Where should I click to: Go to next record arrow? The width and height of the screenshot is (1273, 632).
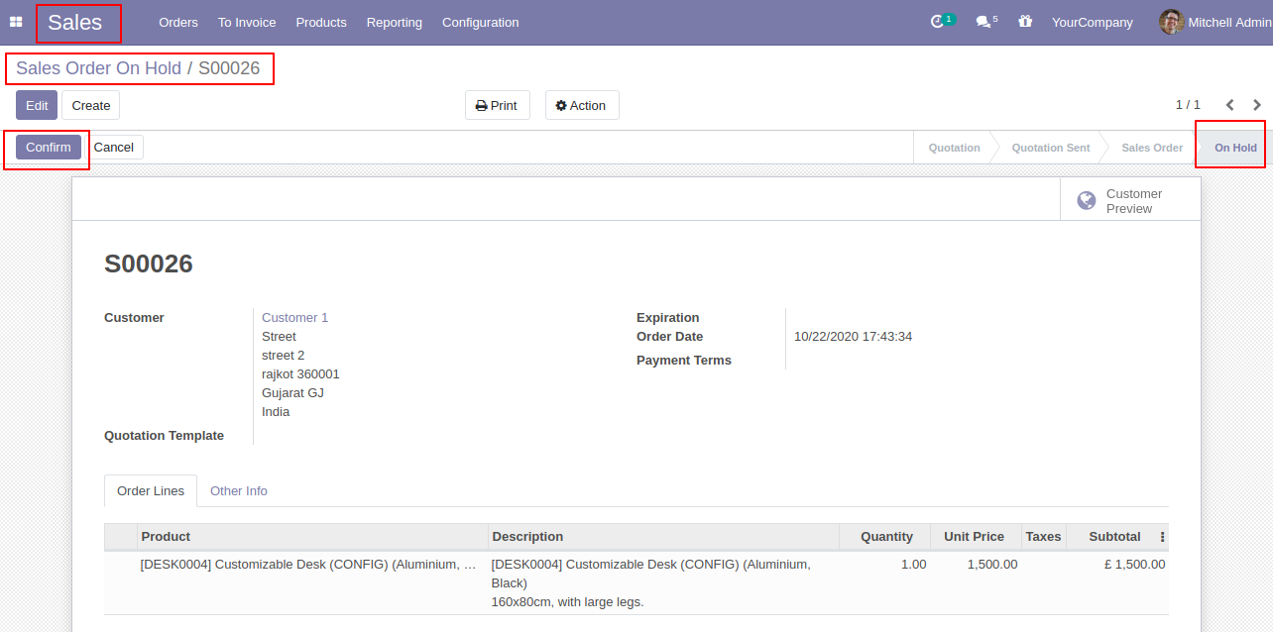tap(1257, 105)
